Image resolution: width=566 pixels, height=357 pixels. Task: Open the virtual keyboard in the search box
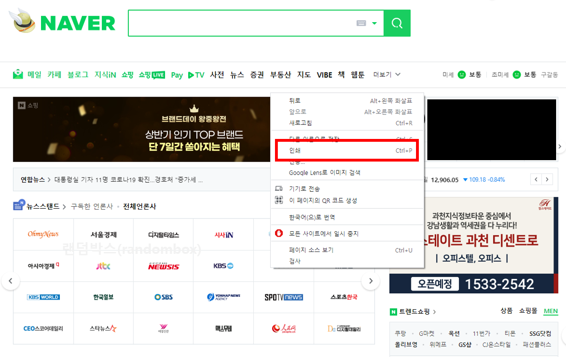(x=361, y=23)
